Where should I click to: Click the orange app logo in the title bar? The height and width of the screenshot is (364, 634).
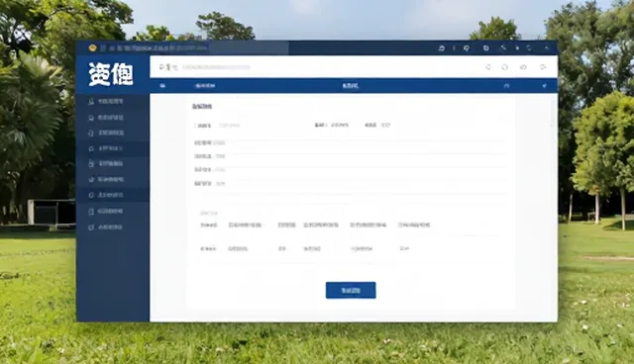[x=92, y=48]
